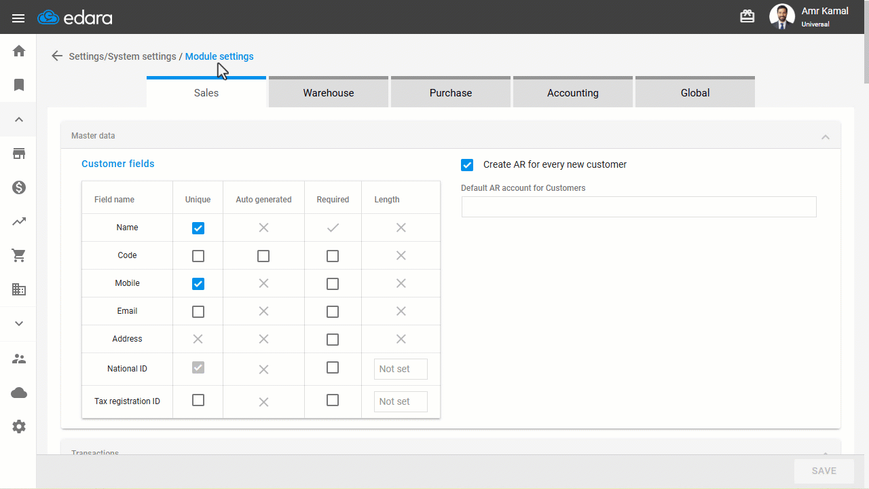Uncheck Unique for Name field
Image resolution: width=869 pixels, height=489 pixels.
[x=198, y=228]
